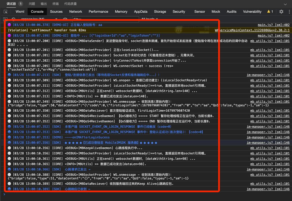Open the DevTools settings gear
The width and height of the screenshot is (292, 201).
point(281,12)
